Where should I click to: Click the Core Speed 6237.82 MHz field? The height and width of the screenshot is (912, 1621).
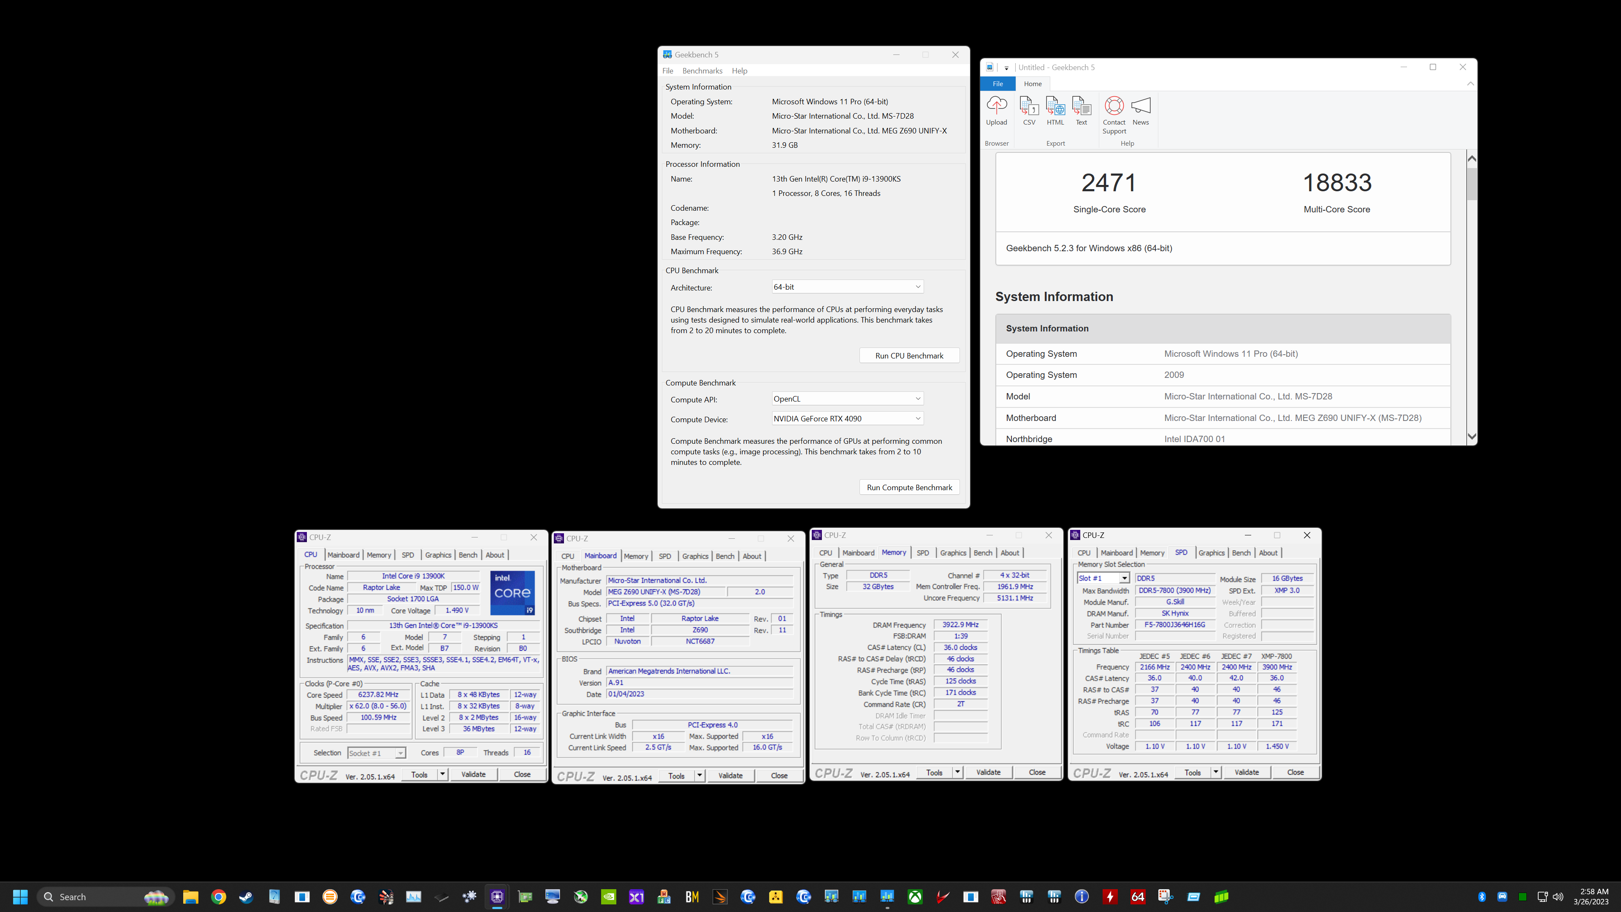[378, 695]
